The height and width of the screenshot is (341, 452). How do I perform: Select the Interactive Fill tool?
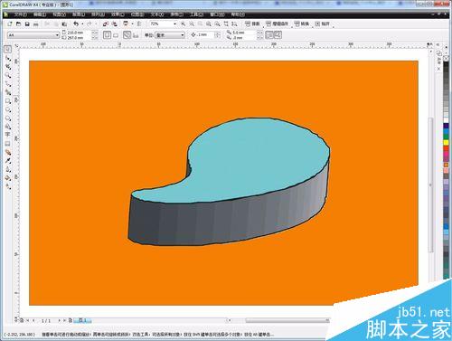click(8, 186)
